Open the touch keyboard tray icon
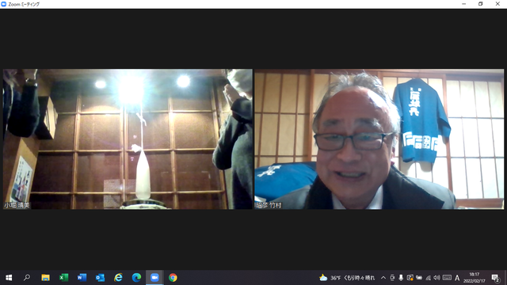The width and height of the screenshot is (507, 285). pos(447,278)
